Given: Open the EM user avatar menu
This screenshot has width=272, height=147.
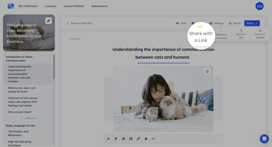Looking at the screenshot, I should (259, 6).
